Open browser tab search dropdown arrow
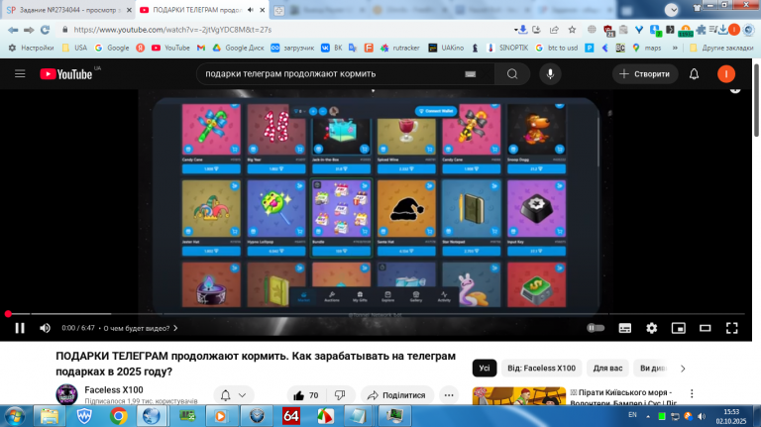This screenshot has width=761, height=427. tap(671, 10)
